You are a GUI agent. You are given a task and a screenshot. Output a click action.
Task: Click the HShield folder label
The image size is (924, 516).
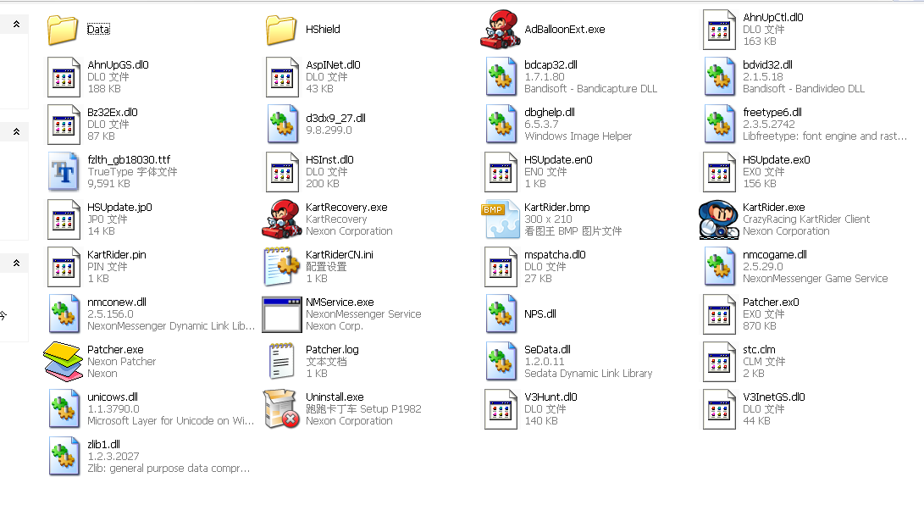click(x=323, y=30)
